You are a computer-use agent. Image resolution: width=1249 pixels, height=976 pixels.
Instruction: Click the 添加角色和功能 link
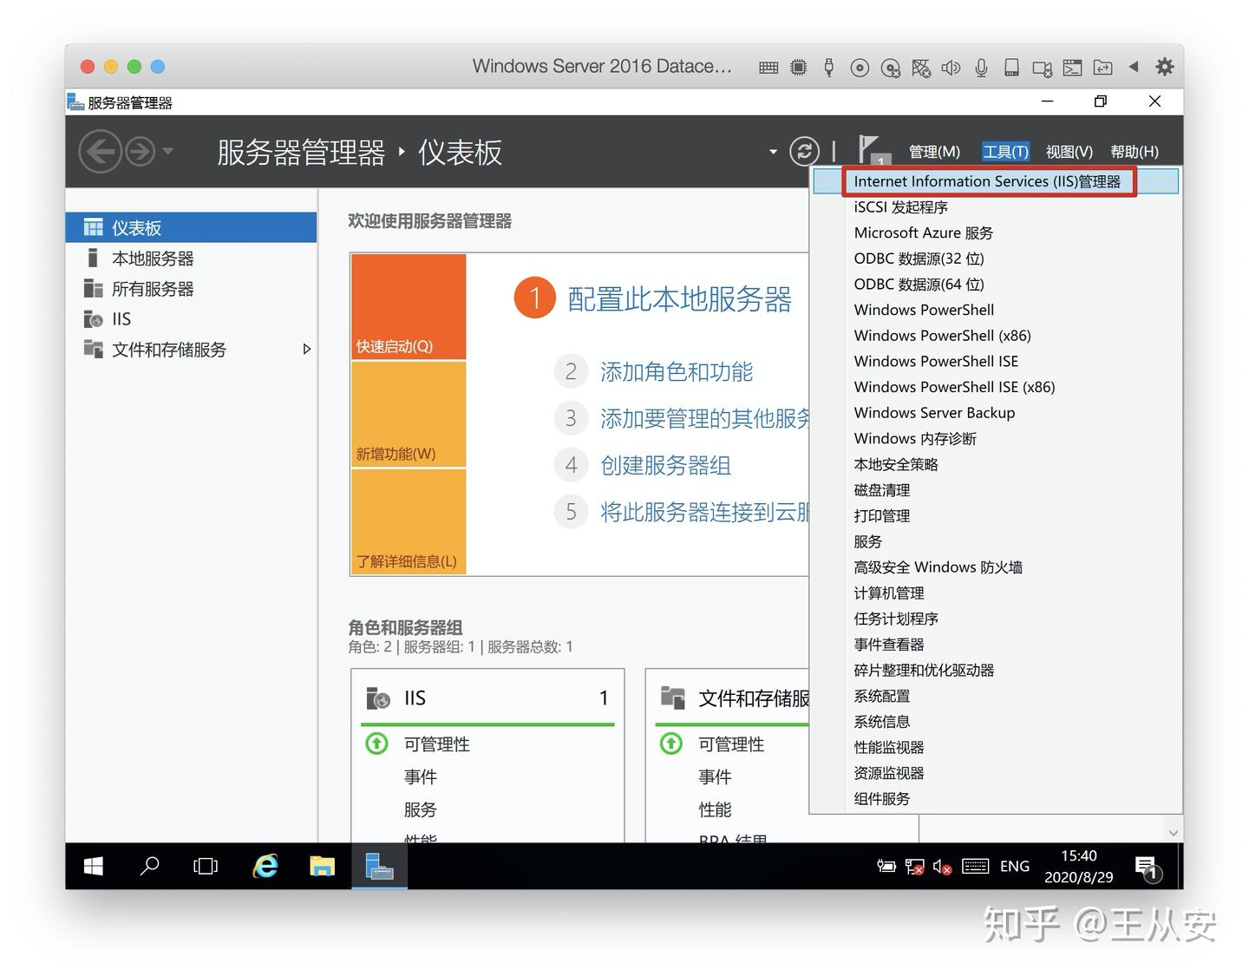[677, 371]
